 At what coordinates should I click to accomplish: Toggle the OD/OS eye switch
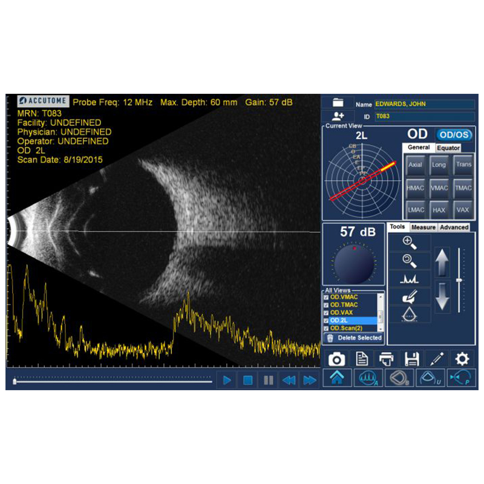coord(454,135)
